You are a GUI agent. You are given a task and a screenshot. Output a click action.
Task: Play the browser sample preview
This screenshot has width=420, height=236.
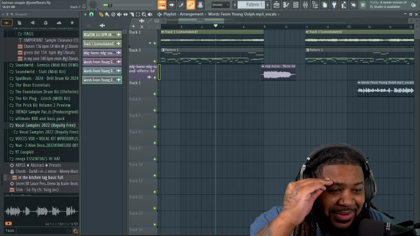click(x=8, y=224)
